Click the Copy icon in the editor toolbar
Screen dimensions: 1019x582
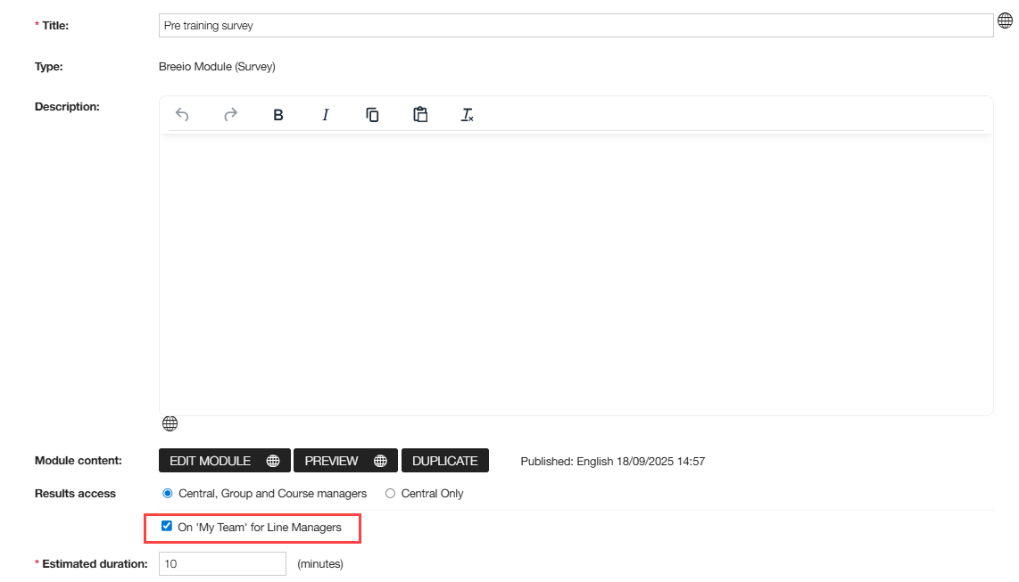pyautogui.click(x=373, y=115)
